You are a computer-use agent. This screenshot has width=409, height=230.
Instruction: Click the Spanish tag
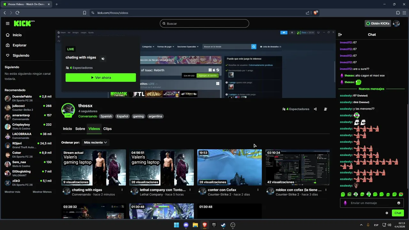tap(106, 116)
